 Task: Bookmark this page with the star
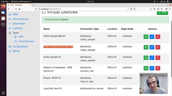[134, 9]
